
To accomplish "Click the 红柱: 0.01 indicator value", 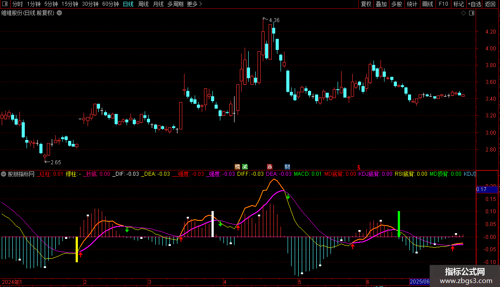I will (x=50, y=174).
